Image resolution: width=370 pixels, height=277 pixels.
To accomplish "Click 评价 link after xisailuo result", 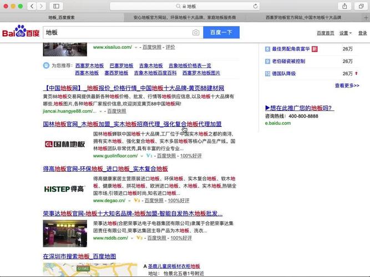I will click(x=170, y=47).
